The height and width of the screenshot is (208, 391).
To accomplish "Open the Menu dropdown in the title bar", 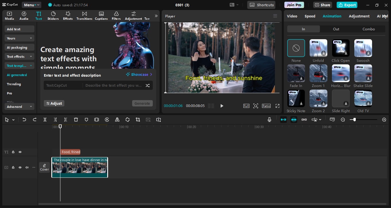I will pyautogui.click(x=32, y=5).
